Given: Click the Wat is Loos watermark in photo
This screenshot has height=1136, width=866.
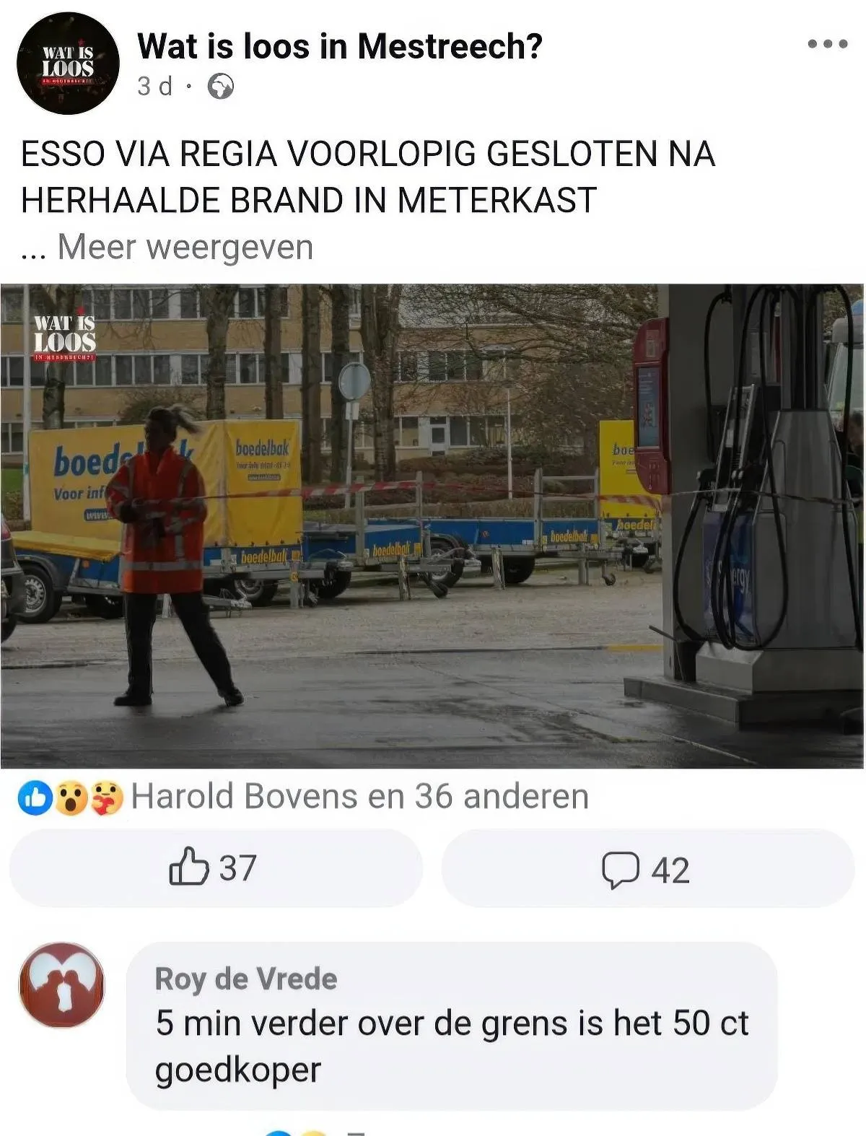Looking at the screenshot, I should 64,336.
